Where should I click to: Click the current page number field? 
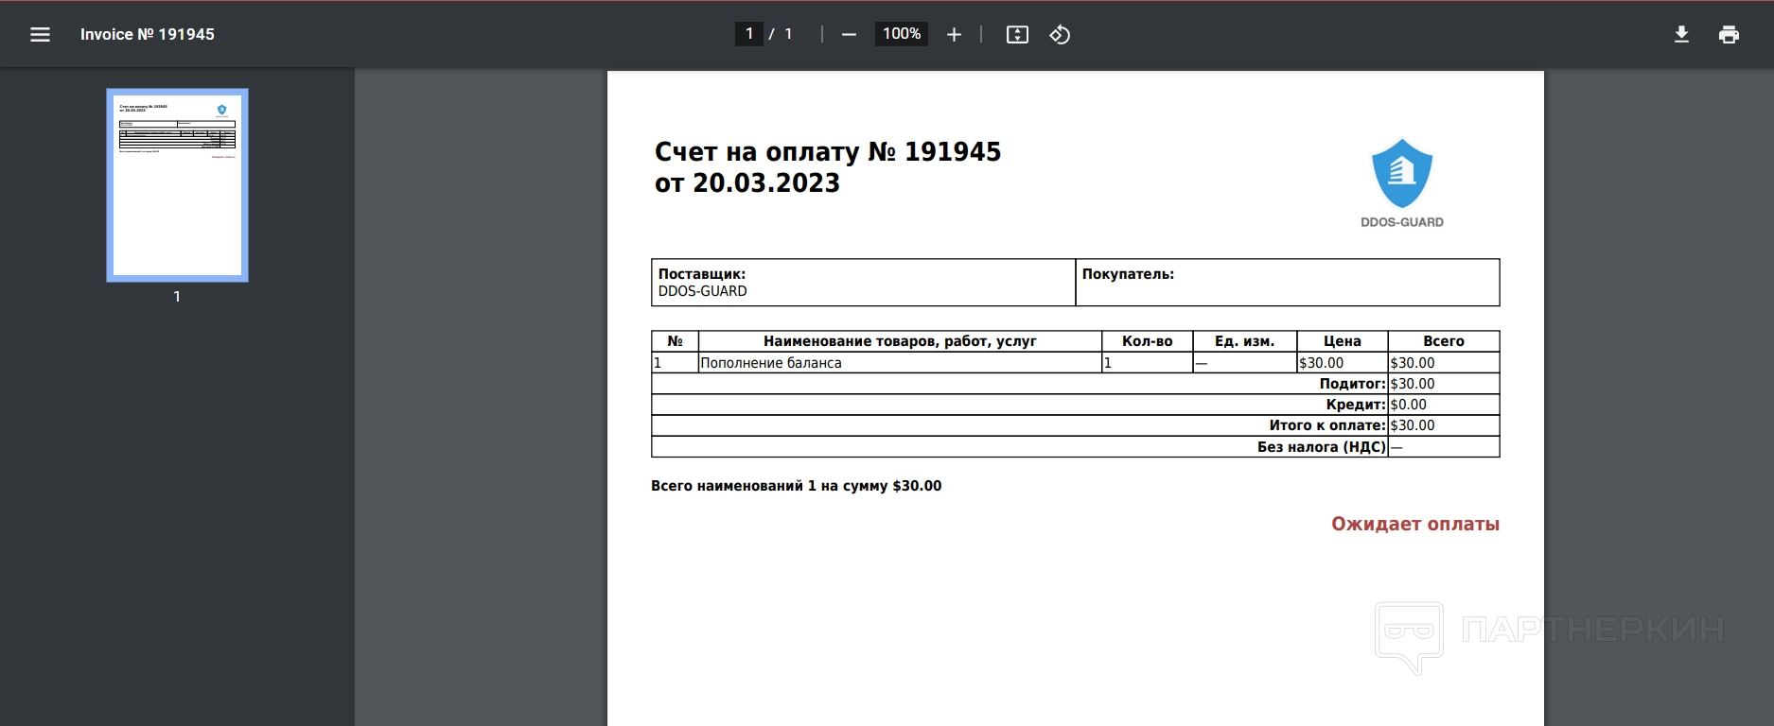(748, 34)
